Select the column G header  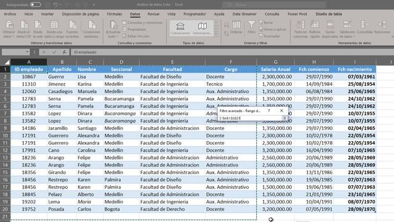[x=275, y=62]
